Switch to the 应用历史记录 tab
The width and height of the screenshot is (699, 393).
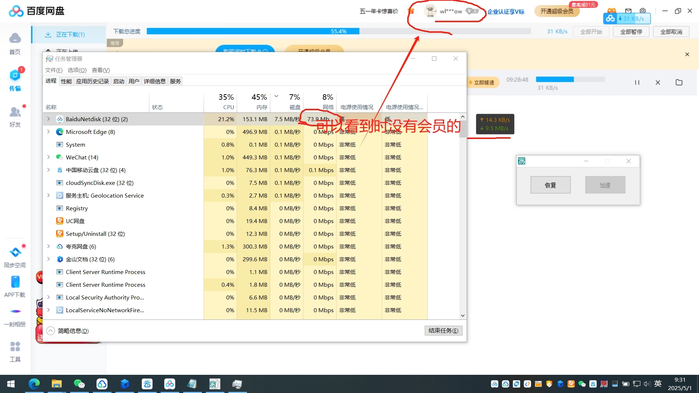pyautogui.click(x=93, y=81)
